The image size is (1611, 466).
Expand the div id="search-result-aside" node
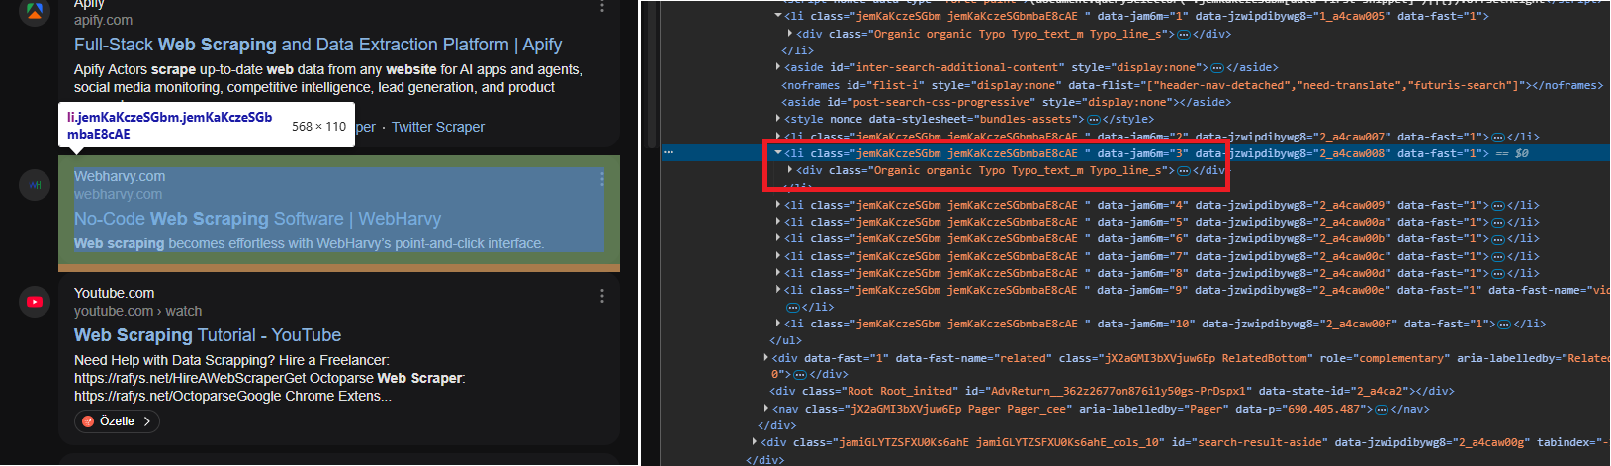[x=755, y=442]
